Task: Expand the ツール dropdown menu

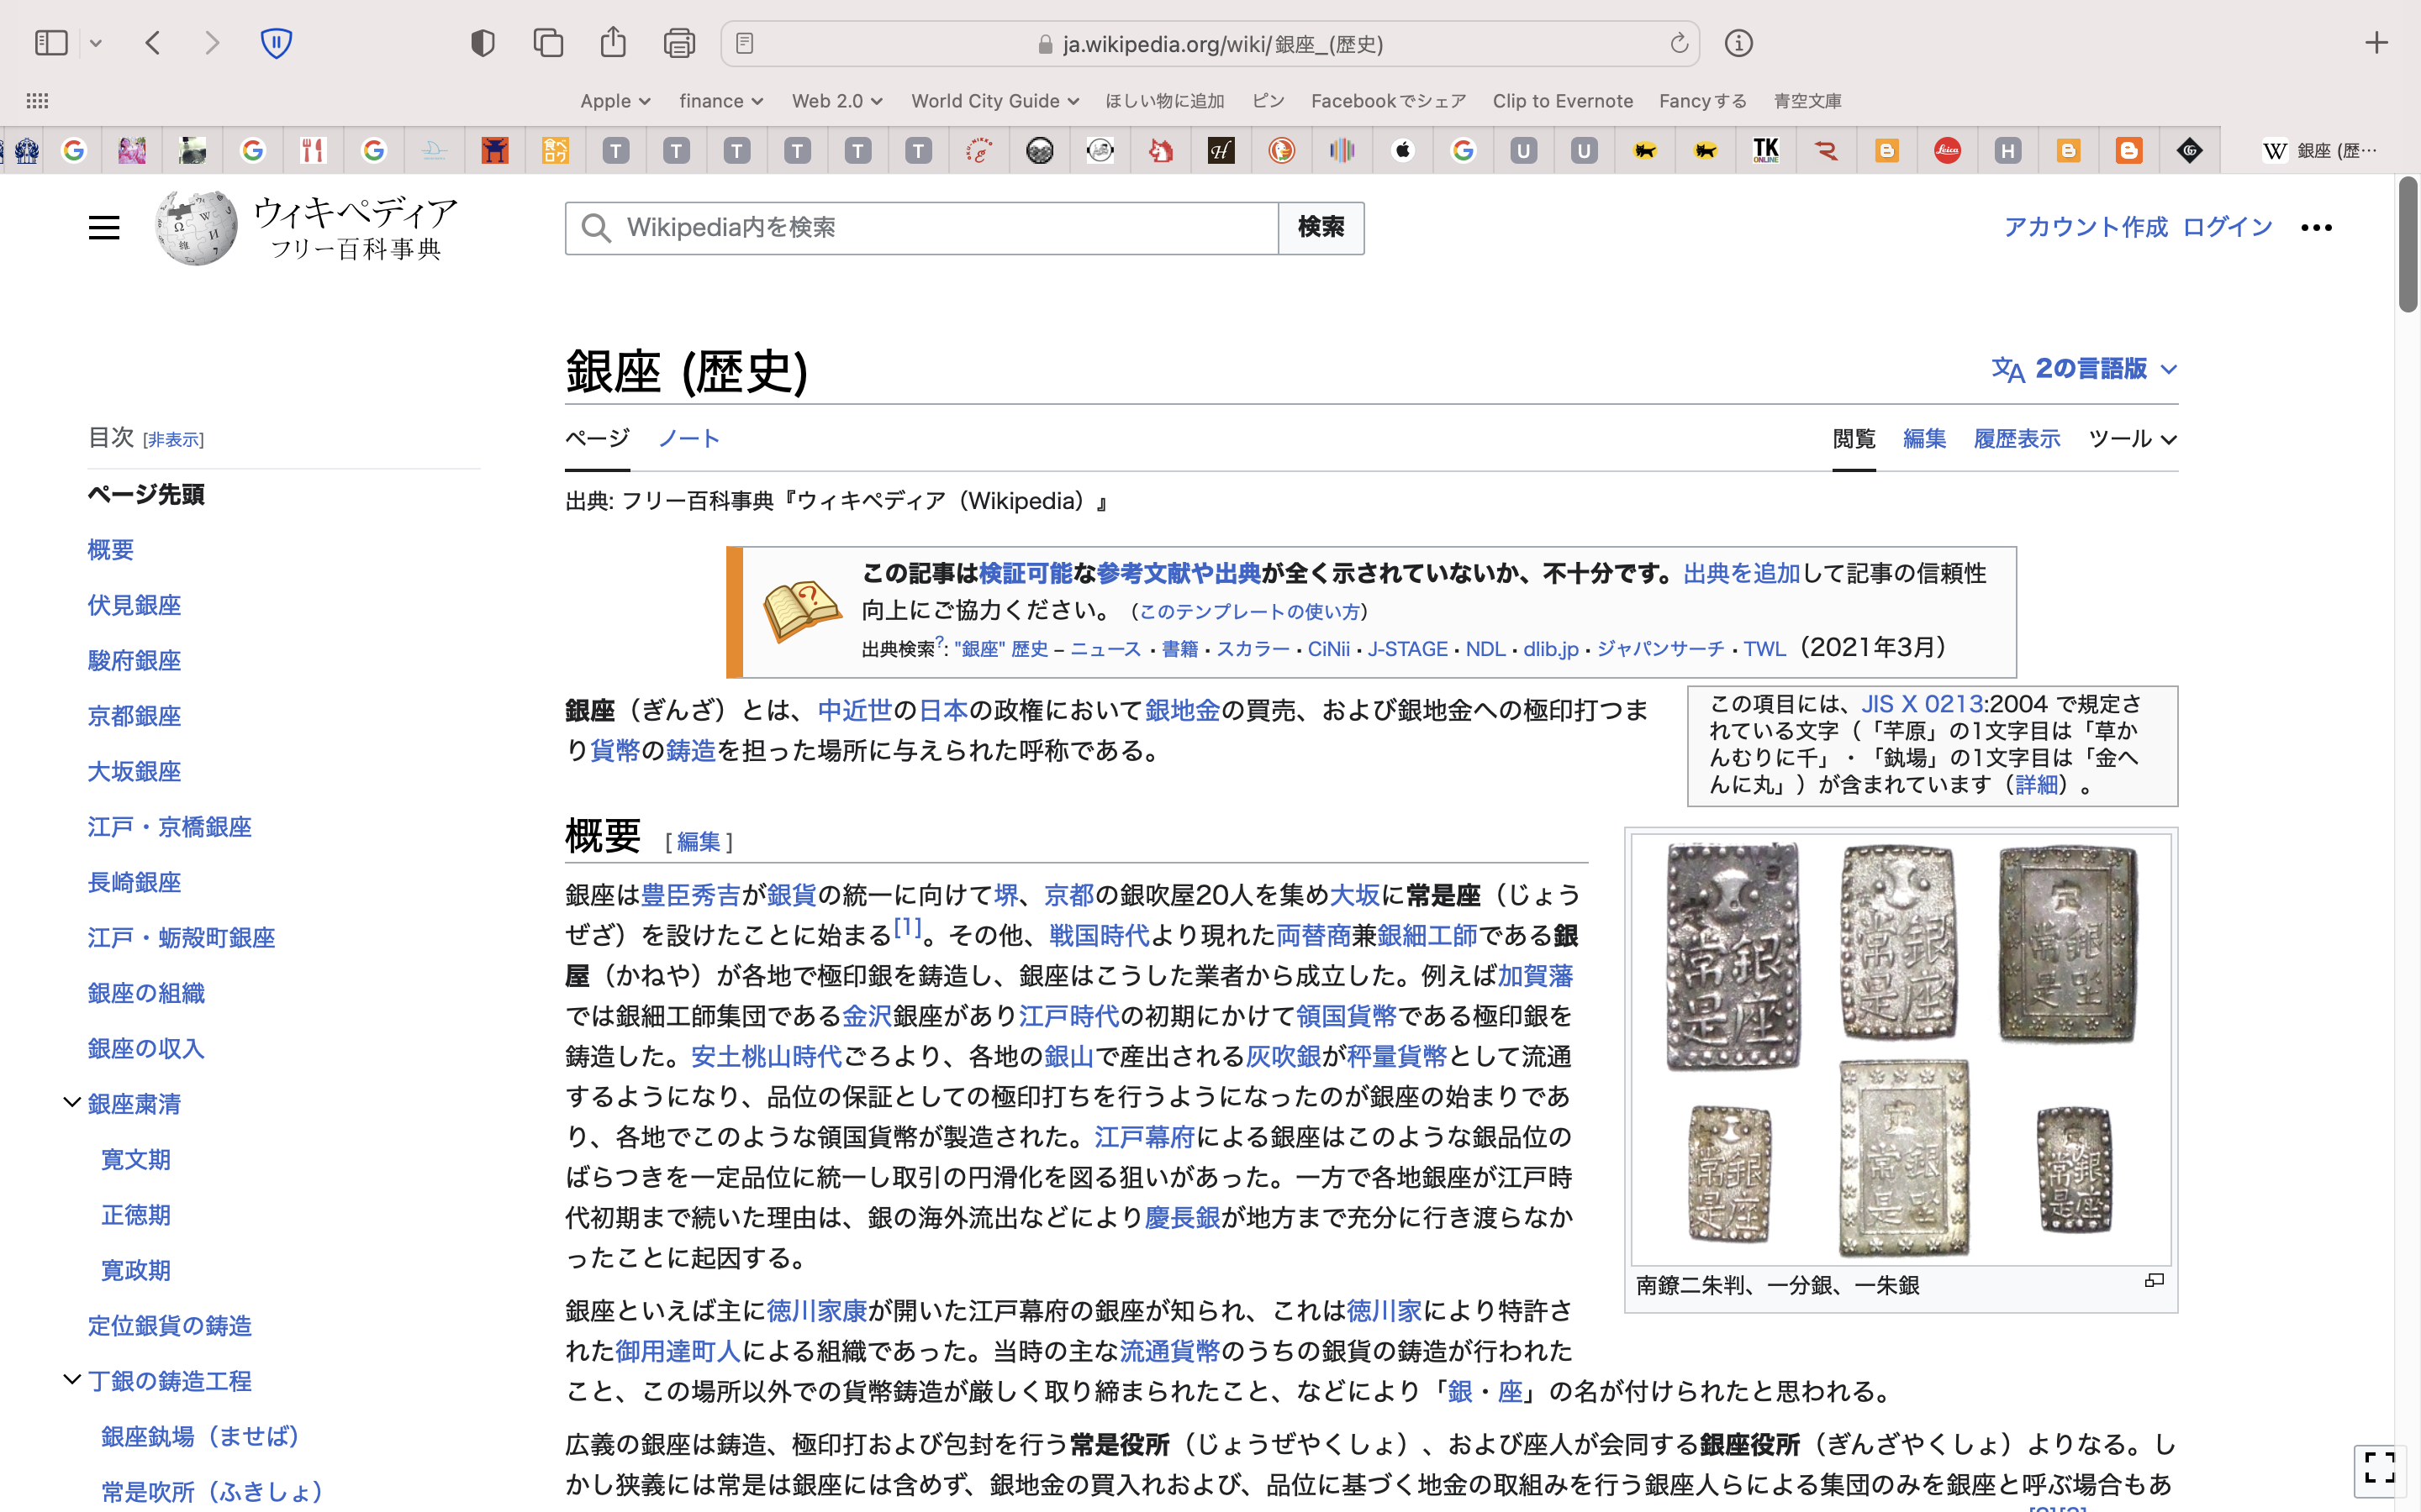Action: [2132, 439]
